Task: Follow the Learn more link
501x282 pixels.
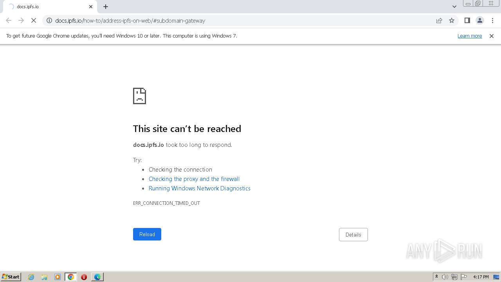Action: point(470,36)
